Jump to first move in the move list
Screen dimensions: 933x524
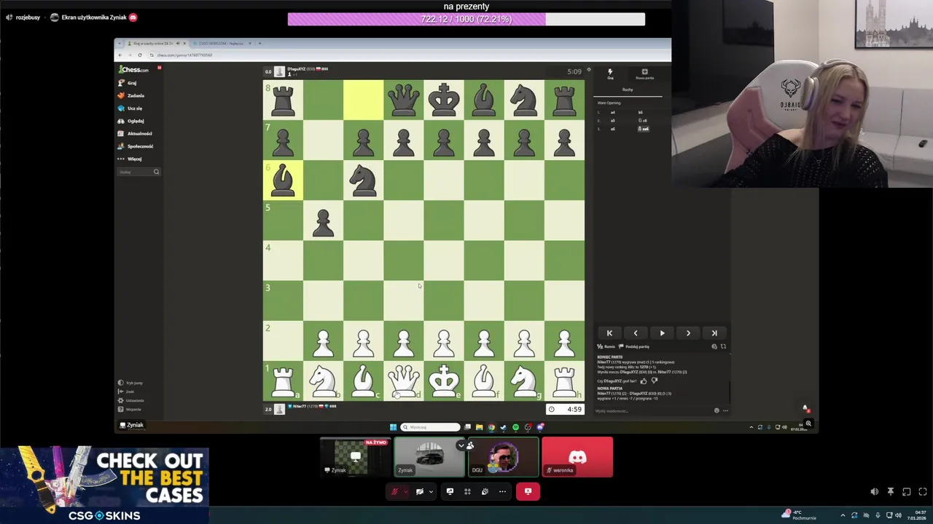[609, 333]
